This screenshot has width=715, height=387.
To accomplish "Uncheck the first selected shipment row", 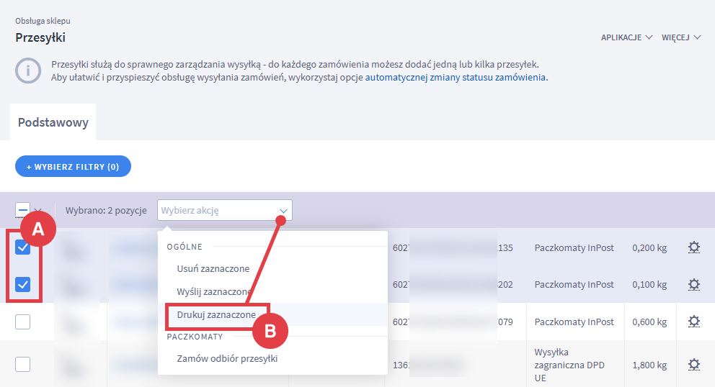I will click(x=23, y=247).
